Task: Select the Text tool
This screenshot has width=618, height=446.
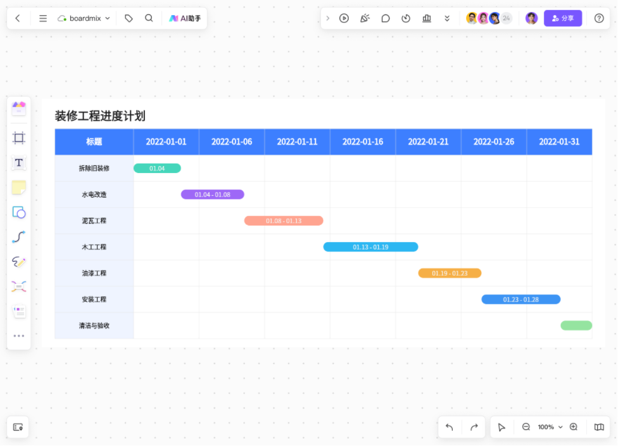Action: pos(19,162)
